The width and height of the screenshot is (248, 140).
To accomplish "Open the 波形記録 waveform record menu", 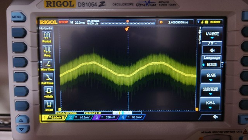I will tap(210, 90).
